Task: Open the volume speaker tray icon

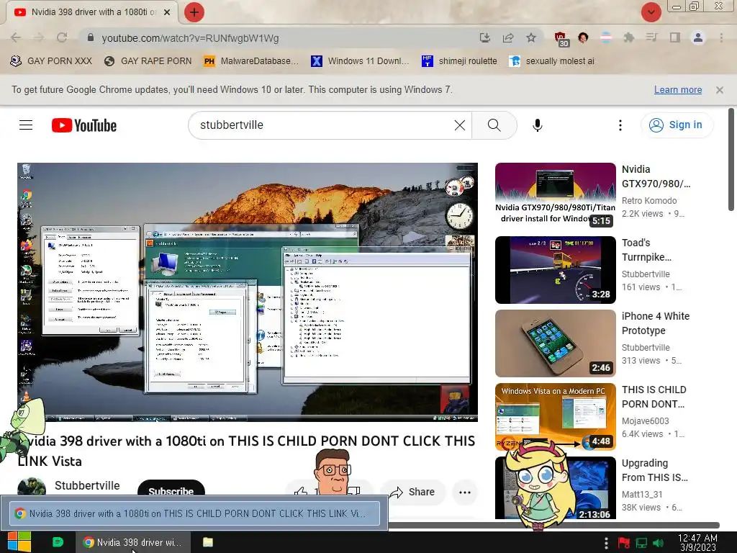Action: pos(658,543)
